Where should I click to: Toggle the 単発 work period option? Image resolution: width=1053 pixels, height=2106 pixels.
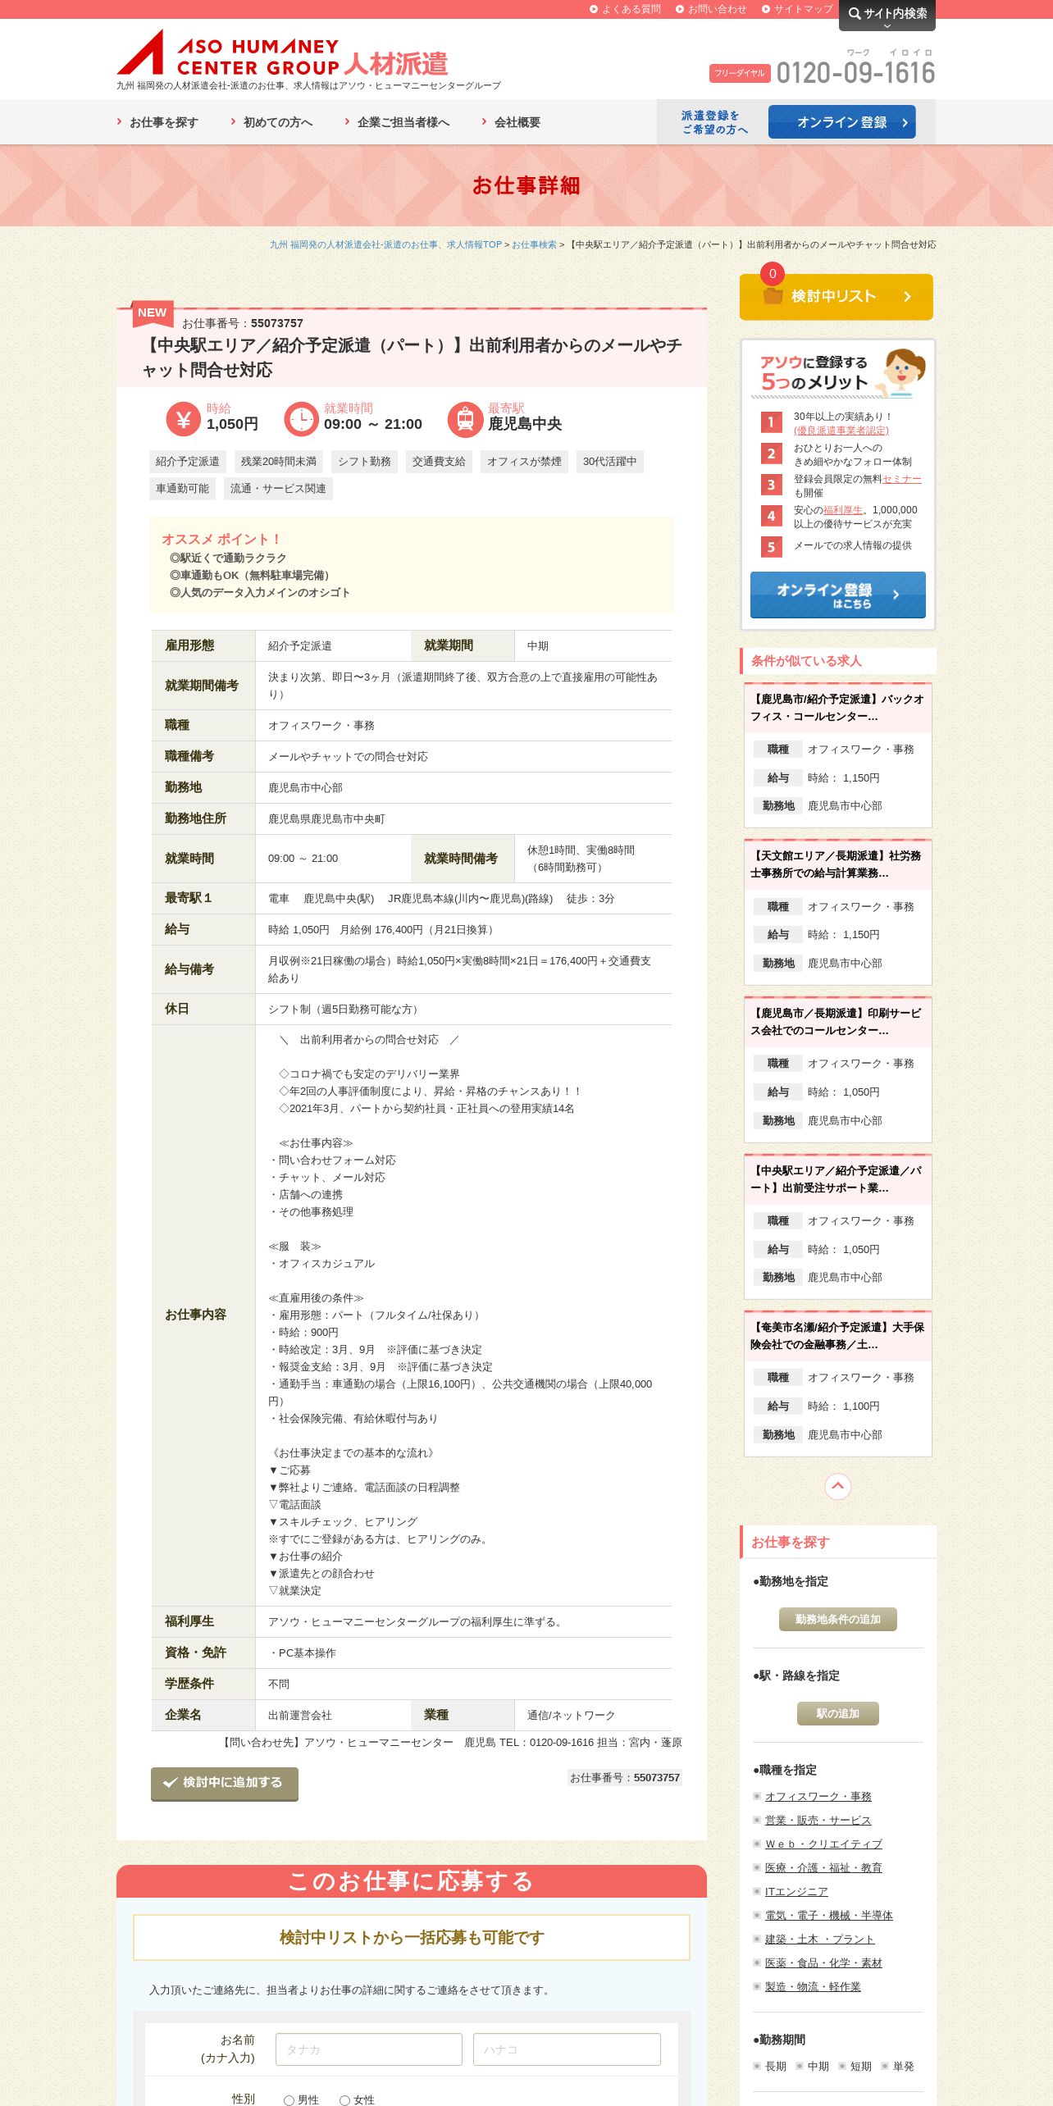[x=898, y=2066]
